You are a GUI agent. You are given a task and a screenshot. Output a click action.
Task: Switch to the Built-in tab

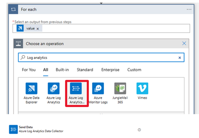[62, 70]
